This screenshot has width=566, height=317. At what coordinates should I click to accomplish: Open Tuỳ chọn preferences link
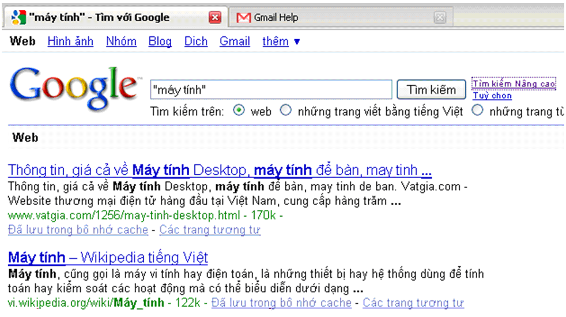[x=492, y=96]
